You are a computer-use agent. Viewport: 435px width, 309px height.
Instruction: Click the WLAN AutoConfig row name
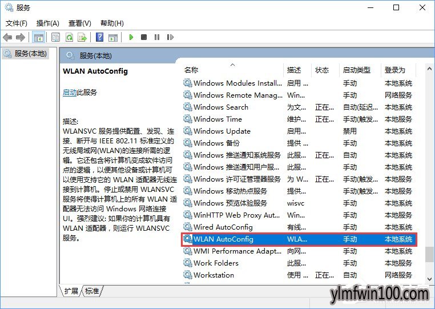coord(223,239)
